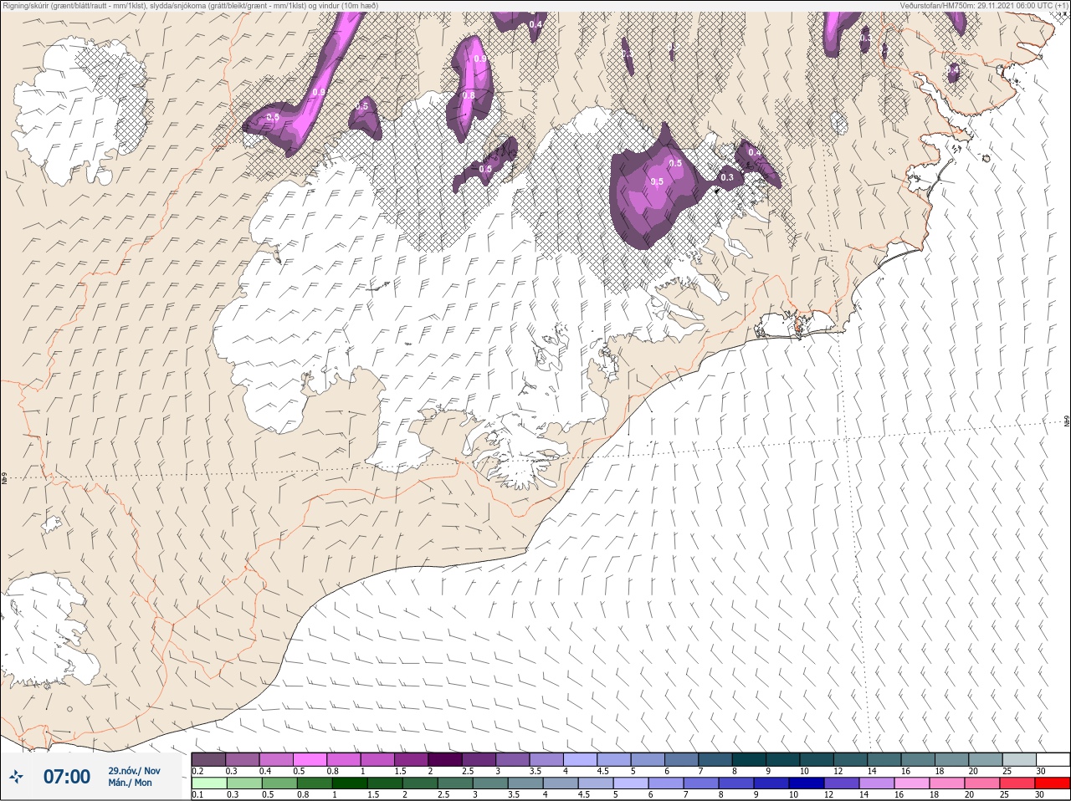Select the pale grey 25 swatch in the upper legend row

pyautogui.click(x=1019, y=759)
